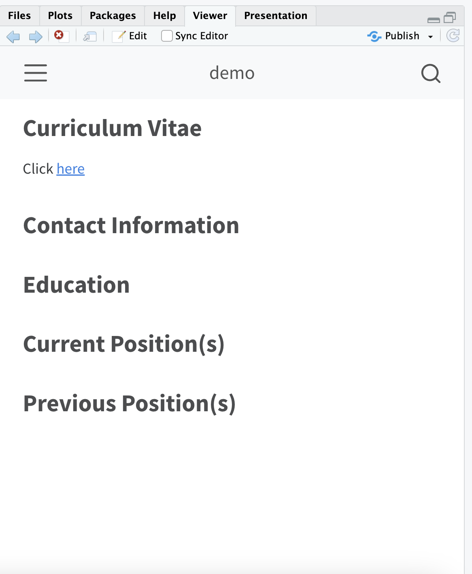Image resolution: width=472 pixels, height=574 pixels.
Task: Maximize the Viewer pane
Action: [450, 18]
